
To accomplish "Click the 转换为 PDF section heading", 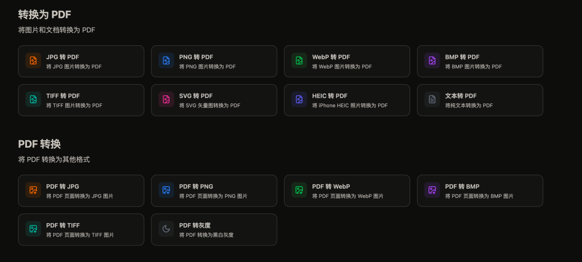I will 45,15.
